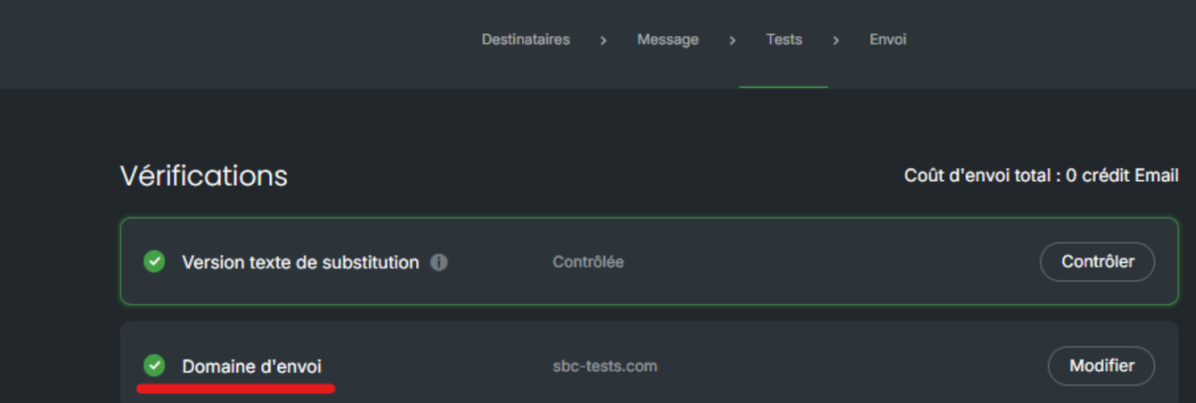The height and width of the screenshot is (403, 1196).
Task: Click the Coût d'envoi total text
Action: tap(1041, 176)
